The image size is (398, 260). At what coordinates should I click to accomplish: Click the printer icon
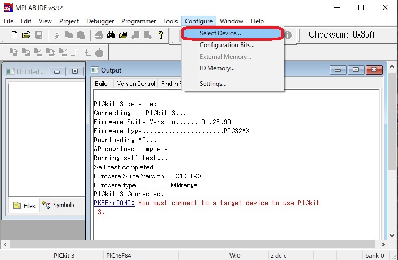tap(99, 35)
